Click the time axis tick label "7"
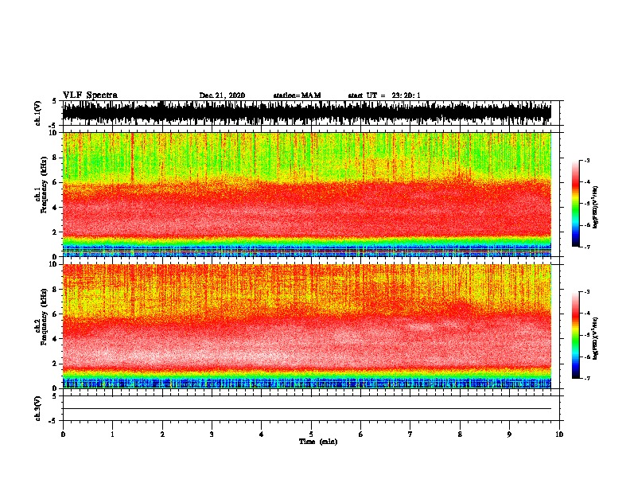630x487 pixels. pyautogui.click(x=410, y=434)
